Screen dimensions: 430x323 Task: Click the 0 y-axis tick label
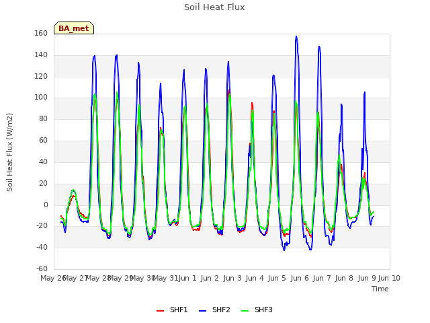pos(46,205)
